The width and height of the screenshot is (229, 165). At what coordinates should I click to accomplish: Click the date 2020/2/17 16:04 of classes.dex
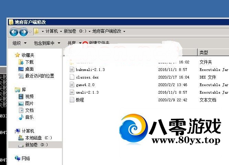[174, 77]
